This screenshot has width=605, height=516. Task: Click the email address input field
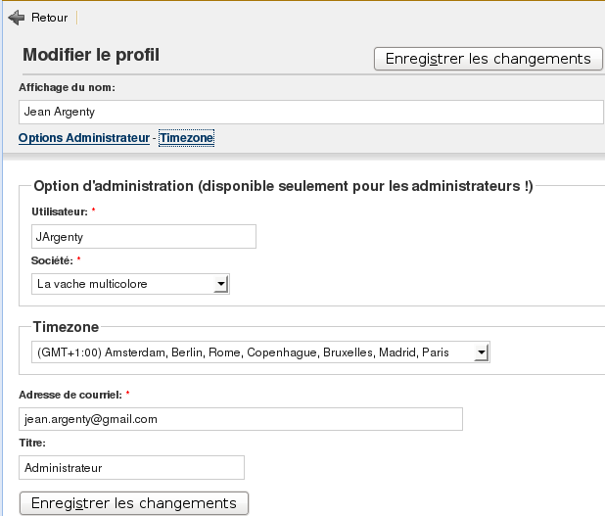[240, 419]
